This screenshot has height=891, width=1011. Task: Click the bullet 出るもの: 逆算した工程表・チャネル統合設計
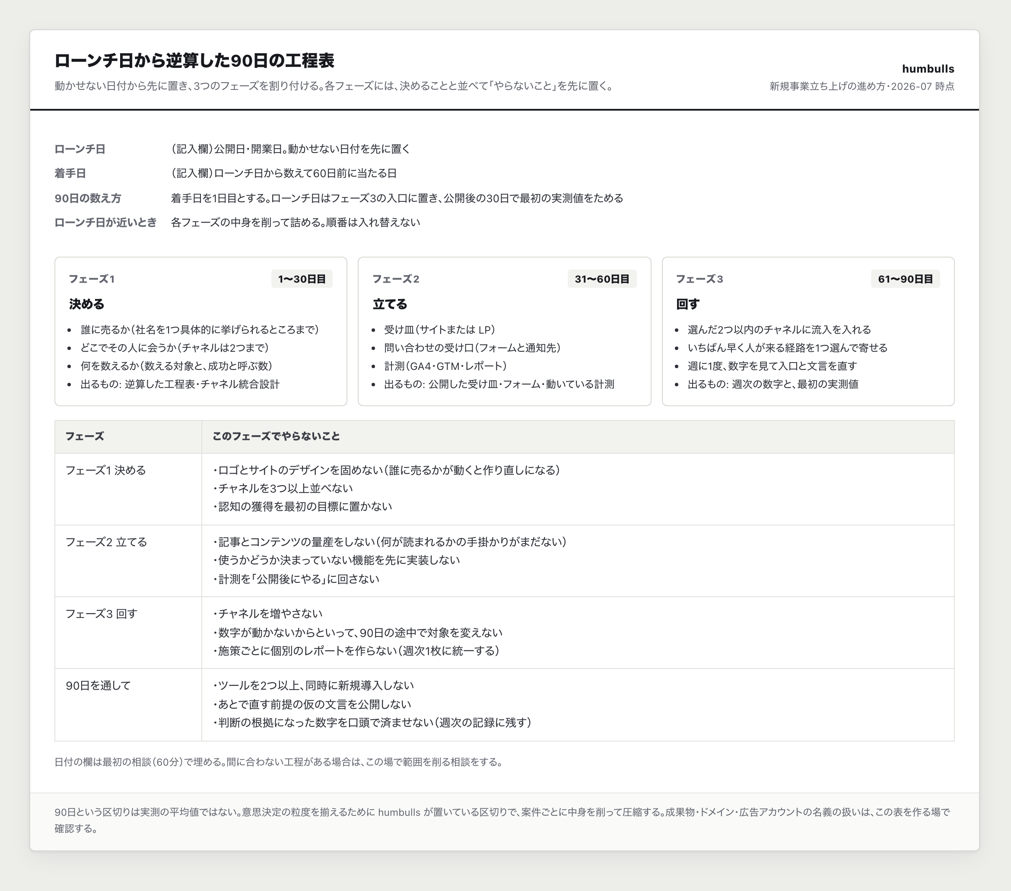click(180, 385)
